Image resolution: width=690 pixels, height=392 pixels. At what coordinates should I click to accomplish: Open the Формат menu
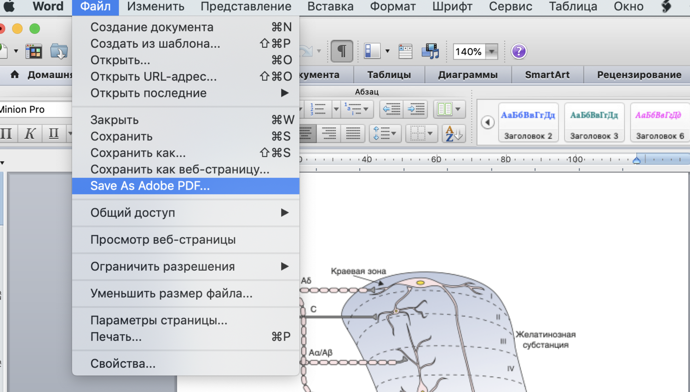coord(392,6)
